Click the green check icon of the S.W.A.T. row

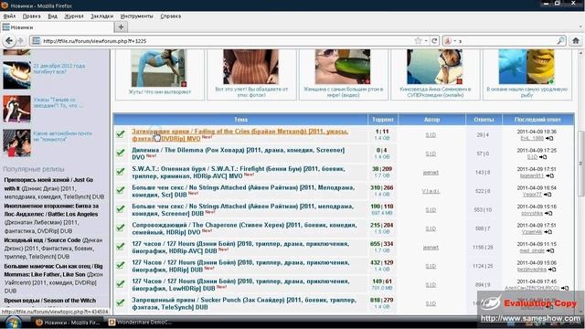tap(120, 172)
